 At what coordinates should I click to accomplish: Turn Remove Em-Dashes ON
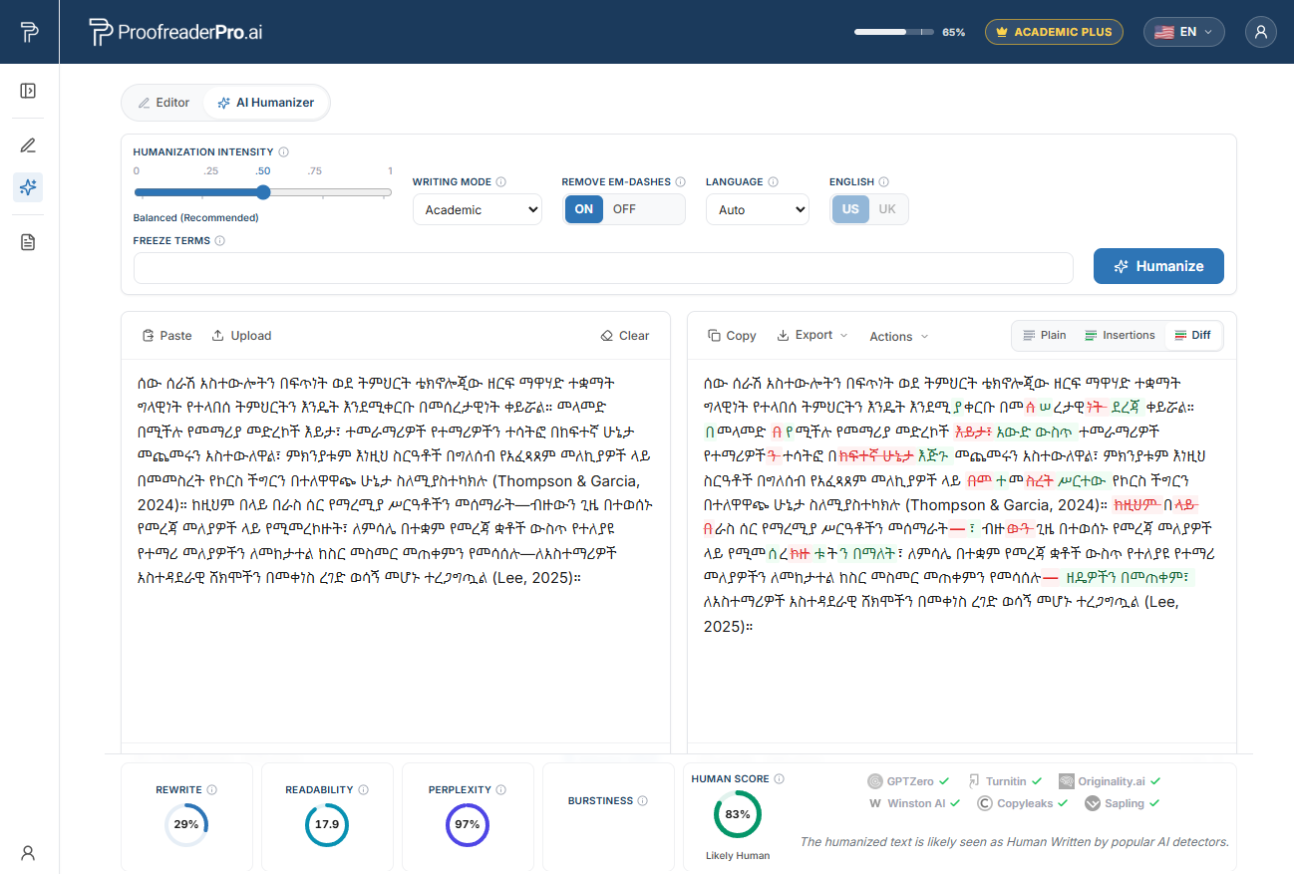point(584,209)
